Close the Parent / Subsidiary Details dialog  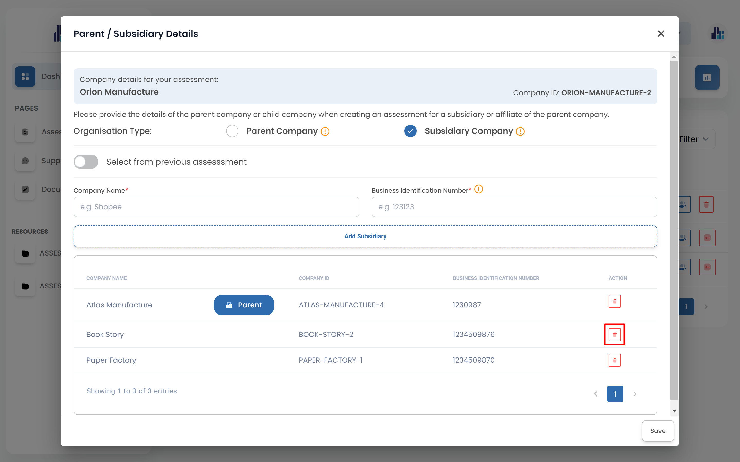pyautogui.click(x=661, y=34)
